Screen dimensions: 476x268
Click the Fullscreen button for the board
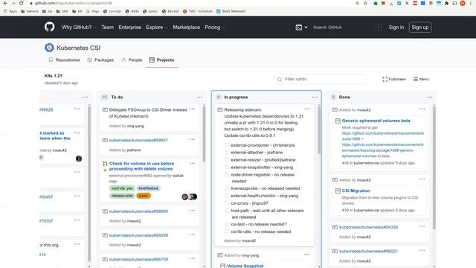pos(394,80)
